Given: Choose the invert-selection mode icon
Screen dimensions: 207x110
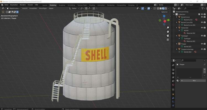Looking at the screenshot, I should click(x=15, y=12).
